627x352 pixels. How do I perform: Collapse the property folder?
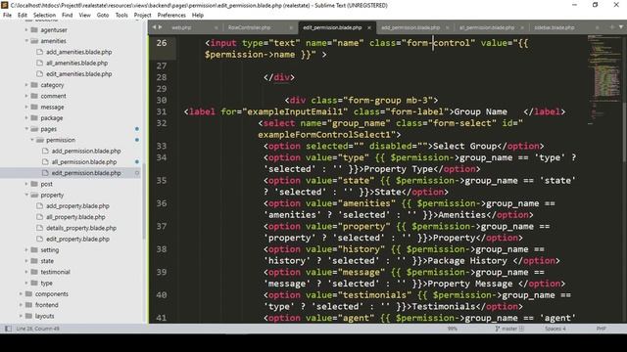coord(26,195)
